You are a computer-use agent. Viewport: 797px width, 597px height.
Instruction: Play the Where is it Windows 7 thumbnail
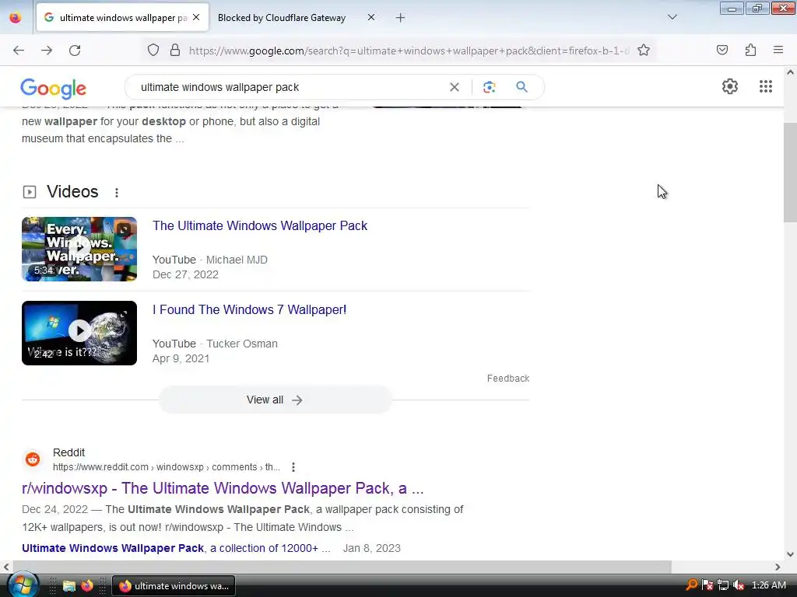(x=79, y=333)
